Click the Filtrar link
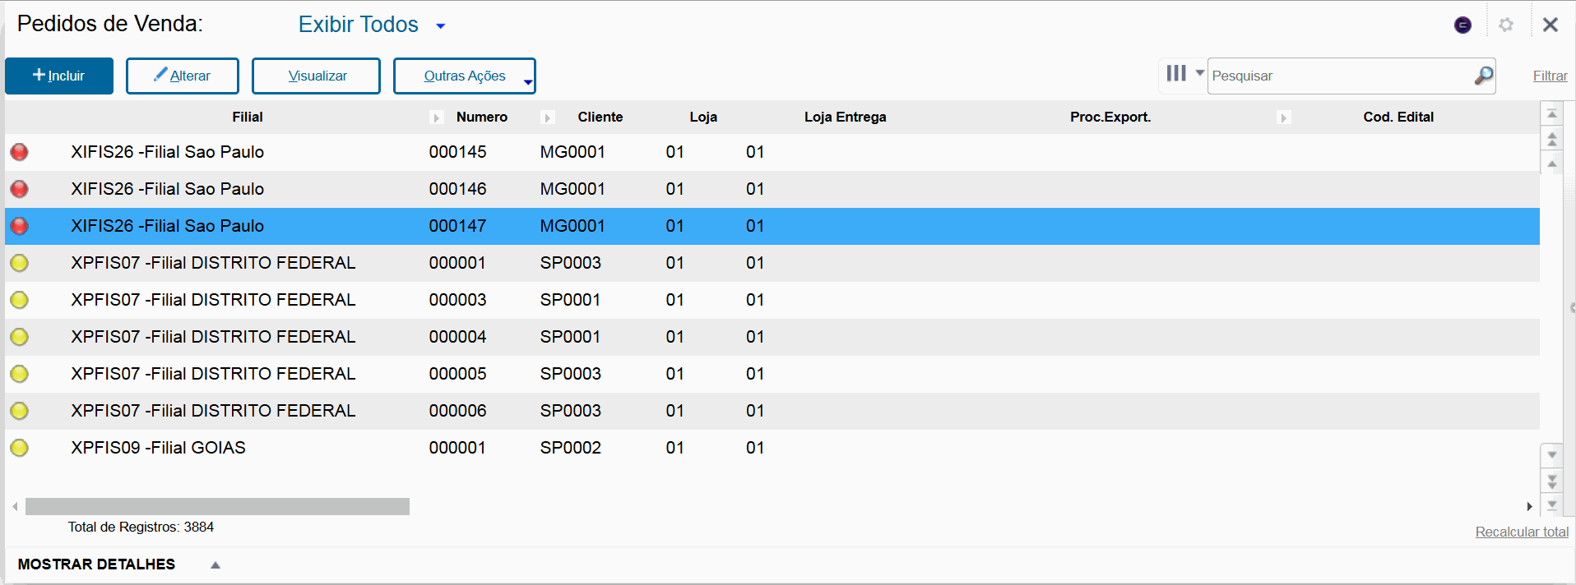This screenshot has width=1576, height=585. click(x=1550, y=76)
